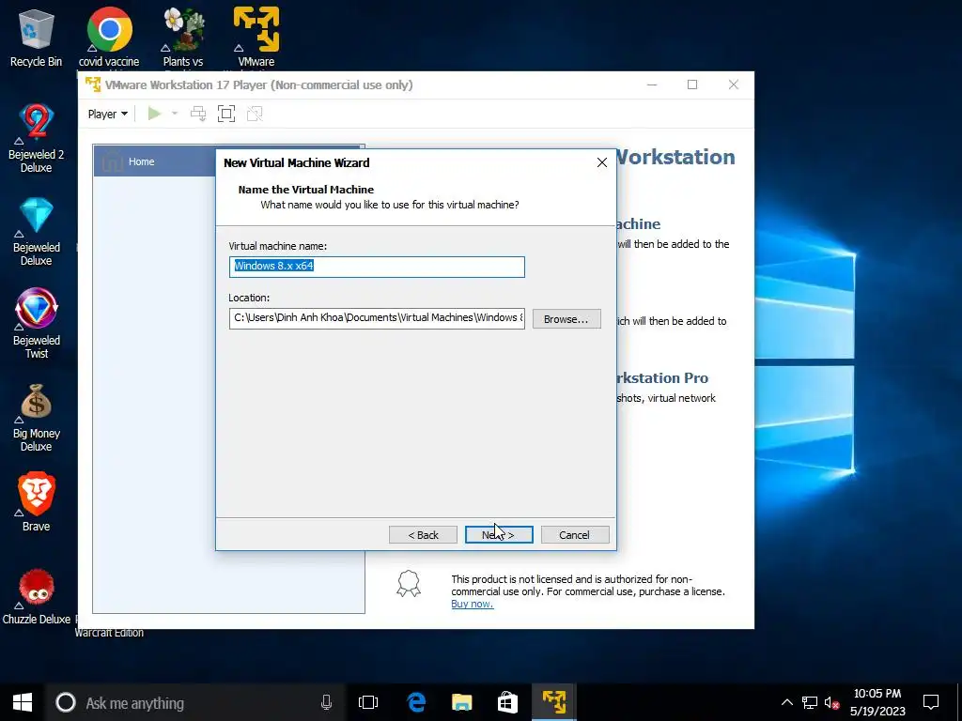Click the Browse... button
Screen dimensions: 962x721
tap(566, 319)
